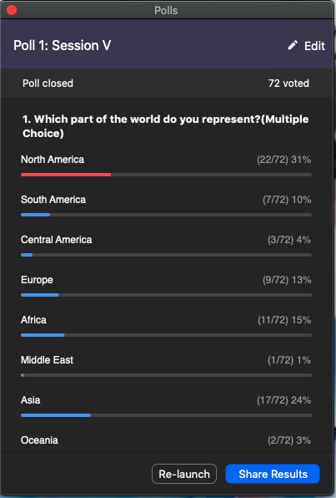Click the Europe result bar
Image resolution: width=336 pixels, height=498 pixels.
click(166, 295)
